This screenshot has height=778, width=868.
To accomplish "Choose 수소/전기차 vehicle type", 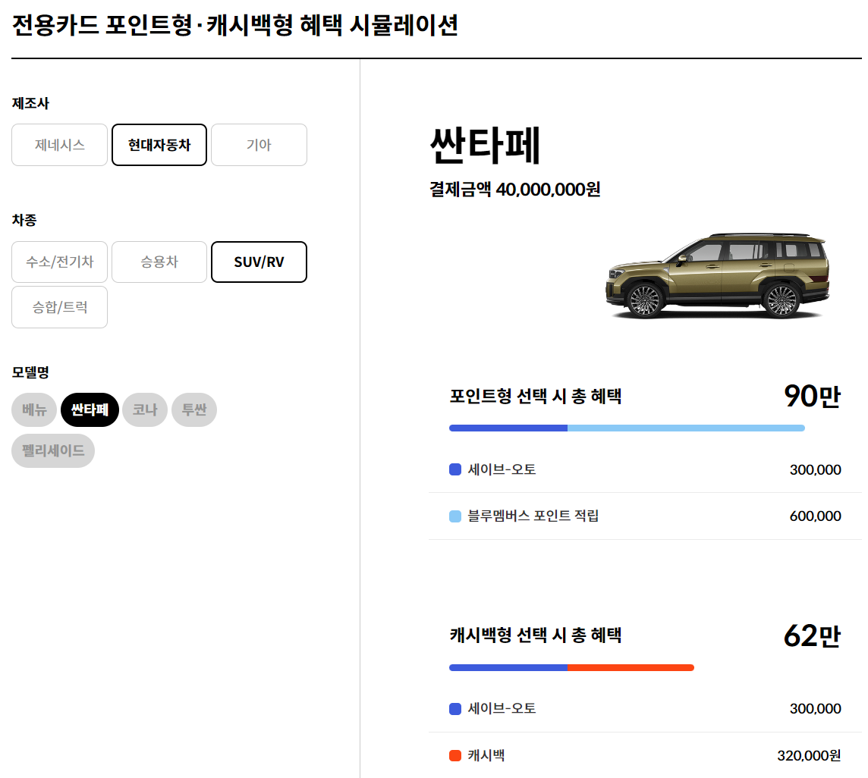I will pos(59,262).
